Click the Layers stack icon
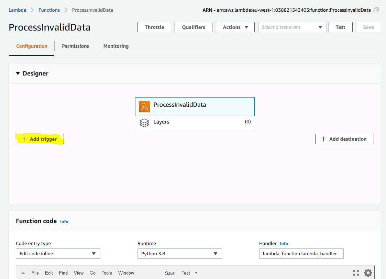The width and height of the screenshot is (386, 279). [144, 123]
